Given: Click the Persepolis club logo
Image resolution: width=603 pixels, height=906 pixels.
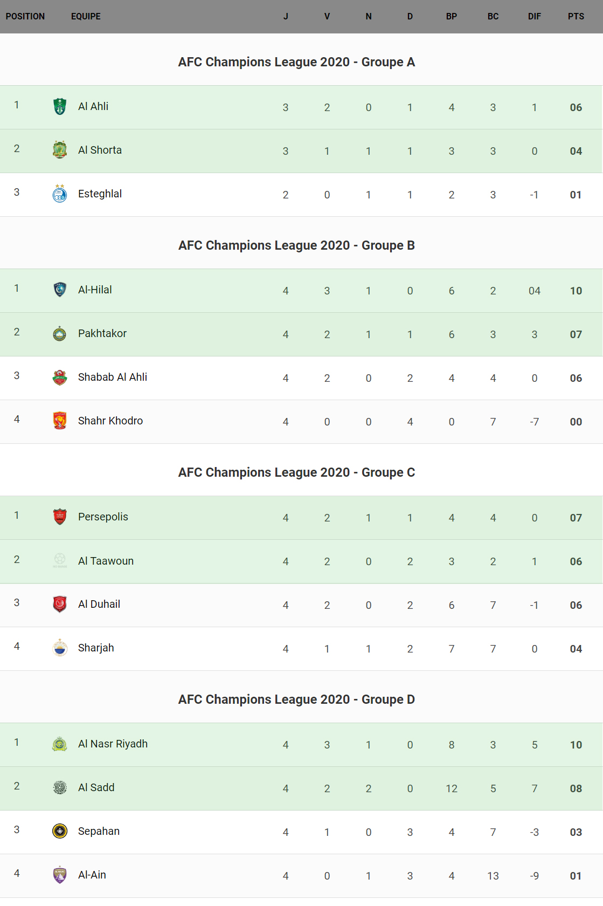Looking at the screenshot, I should (60, 517).
